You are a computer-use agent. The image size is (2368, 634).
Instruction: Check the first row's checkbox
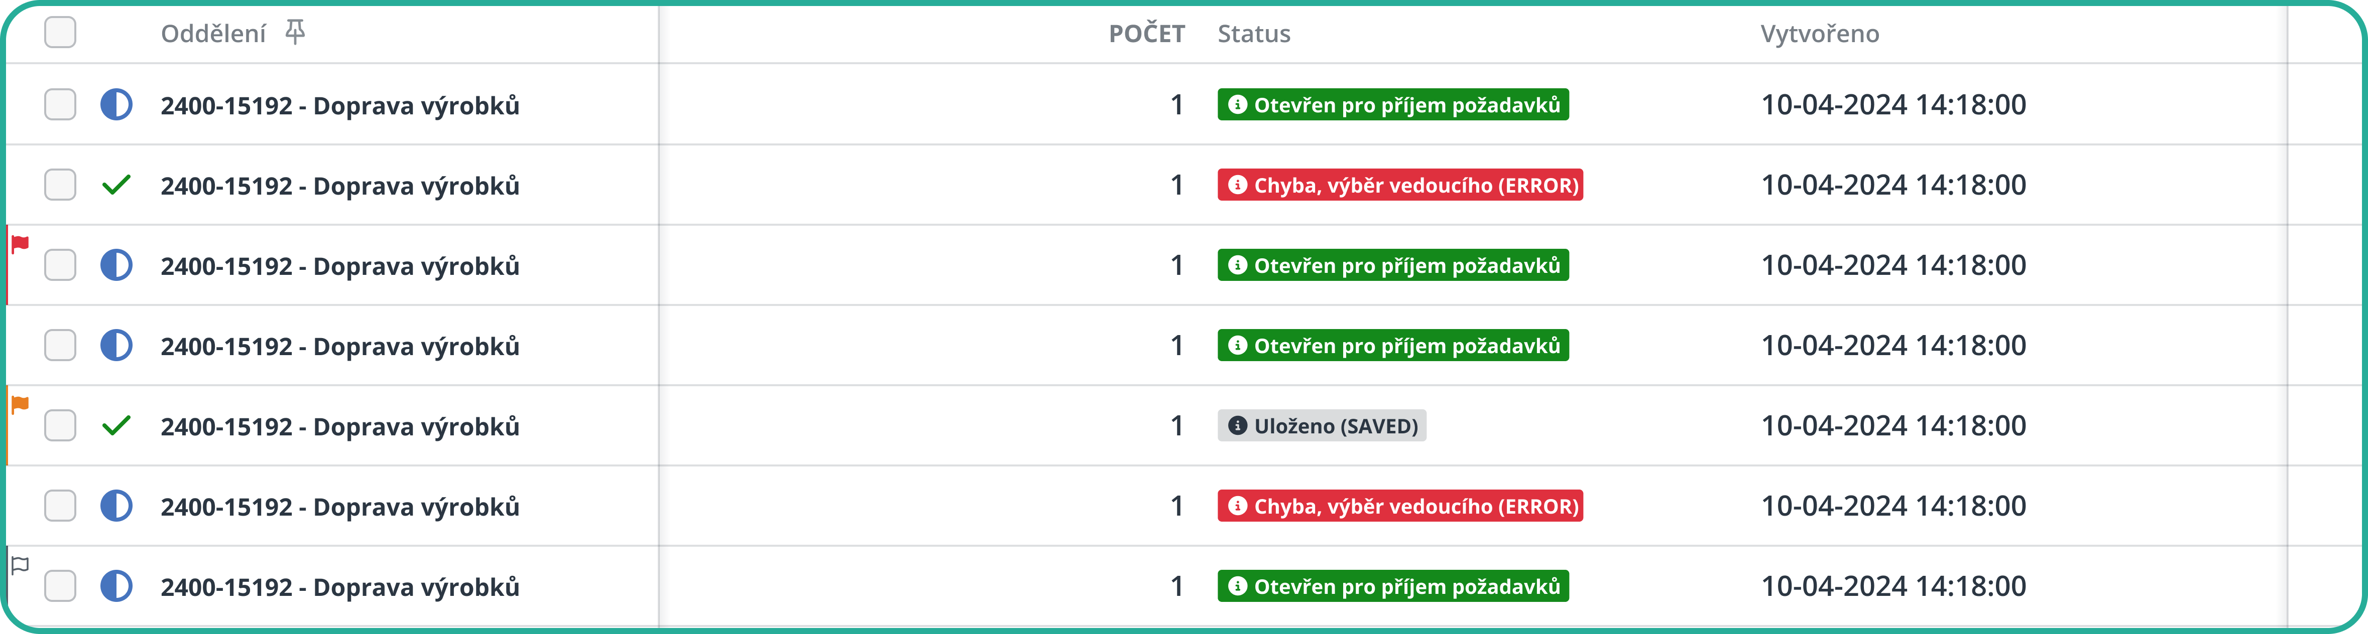(60, 105)
